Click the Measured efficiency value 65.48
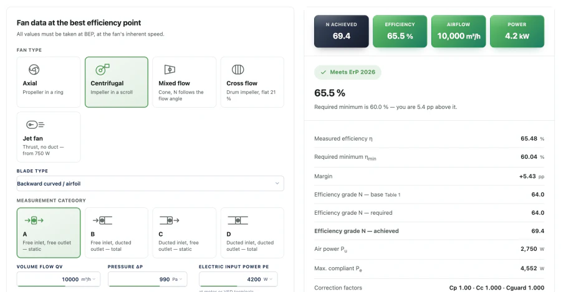The width and height of the screenshot is (561, 292). pos(529,139)
